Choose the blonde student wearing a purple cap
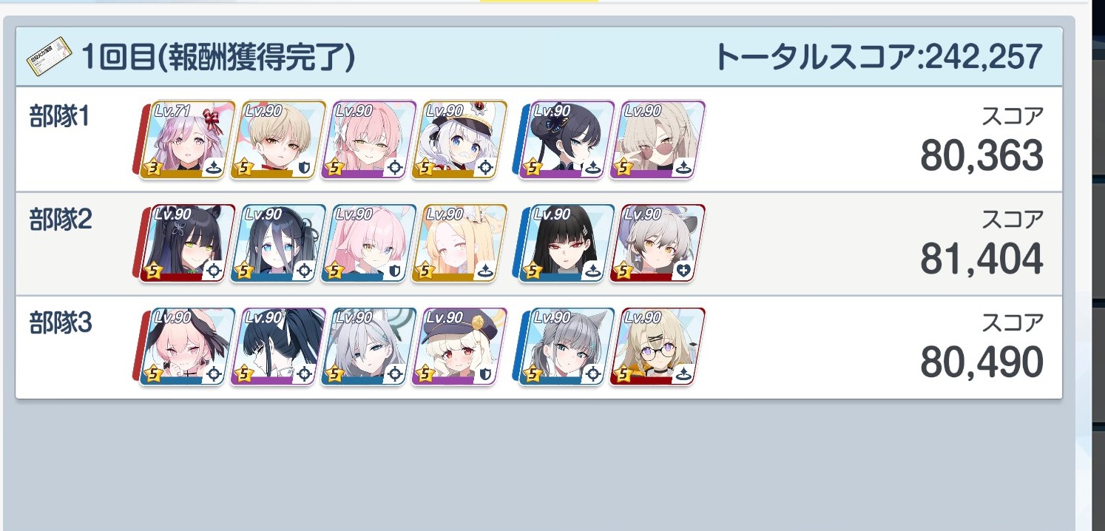This screenshot has width=1105, height=531. [459, 348]
